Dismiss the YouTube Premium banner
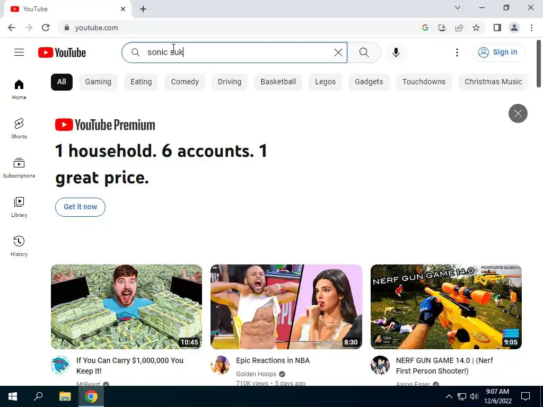 (518, 113)
